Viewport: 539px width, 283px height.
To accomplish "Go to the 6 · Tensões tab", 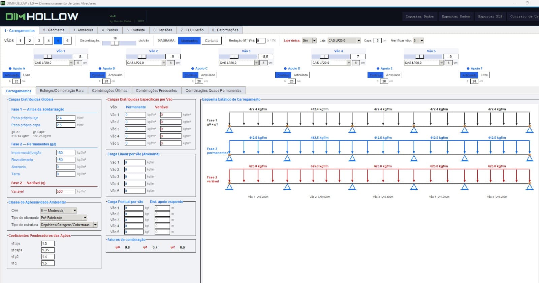I will pos(163,30).
